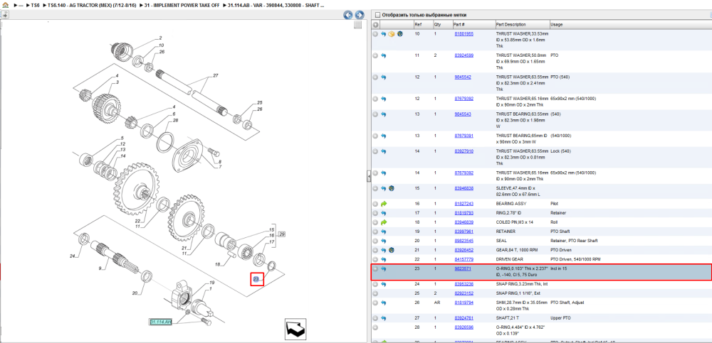Sort by the Part # column header
The height and width of the screenshot is (343, 712).
click(459, 24)
